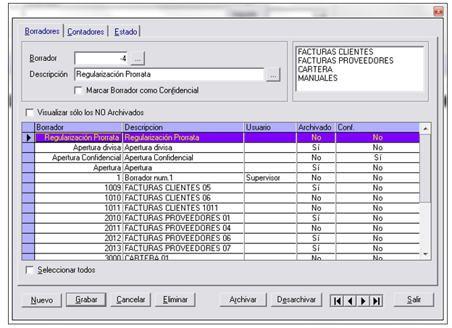
Task: Click the Archivado column header
Action: 317,127
